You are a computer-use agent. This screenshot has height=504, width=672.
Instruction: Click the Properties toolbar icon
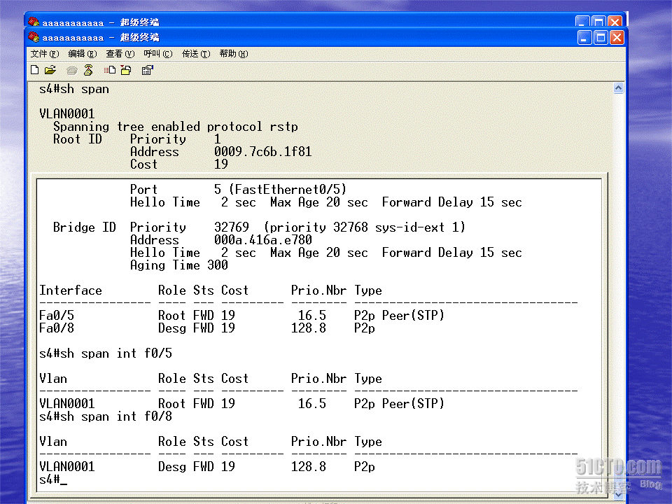148,70
